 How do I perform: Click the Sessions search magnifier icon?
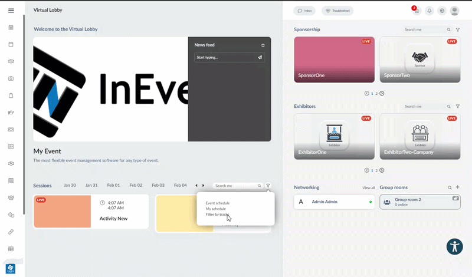(x=259, y=186)
